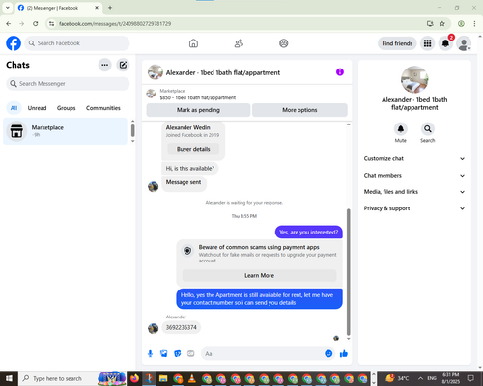The image size is (483, 386).
Task: Open Chrome's three-dot menu
Action: (474, 23)
